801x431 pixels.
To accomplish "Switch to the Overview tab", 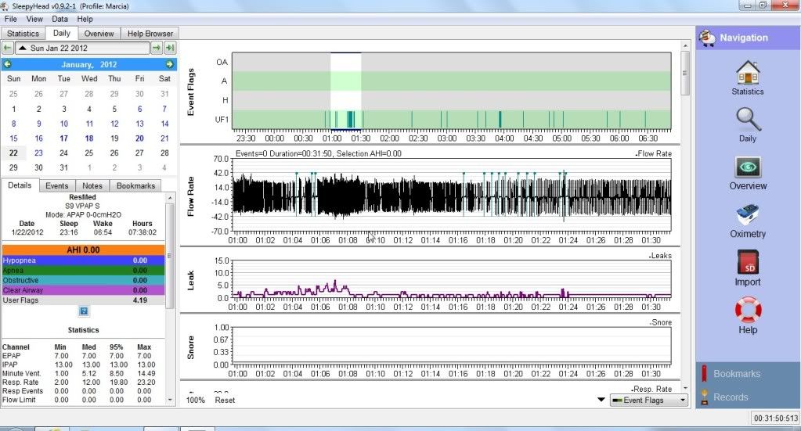I will point(99,34).
